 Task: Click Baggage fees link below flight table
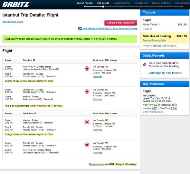coord(97,164)
